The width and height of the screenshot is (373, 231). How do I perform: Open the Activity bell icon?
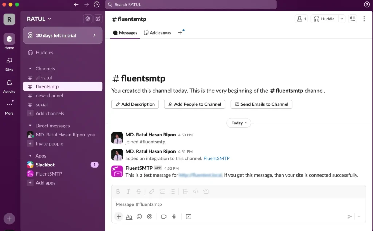[x=9, y=86]
